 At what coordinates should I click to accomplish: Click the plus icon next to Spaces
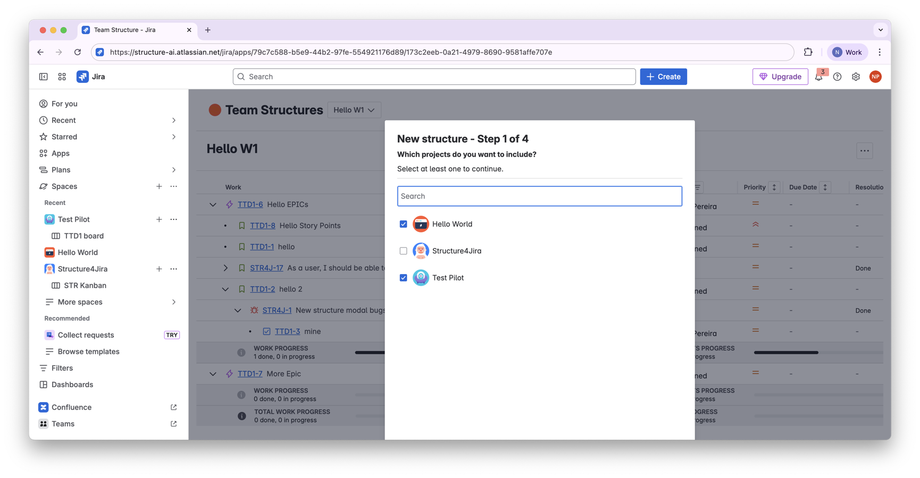point(159,186)
